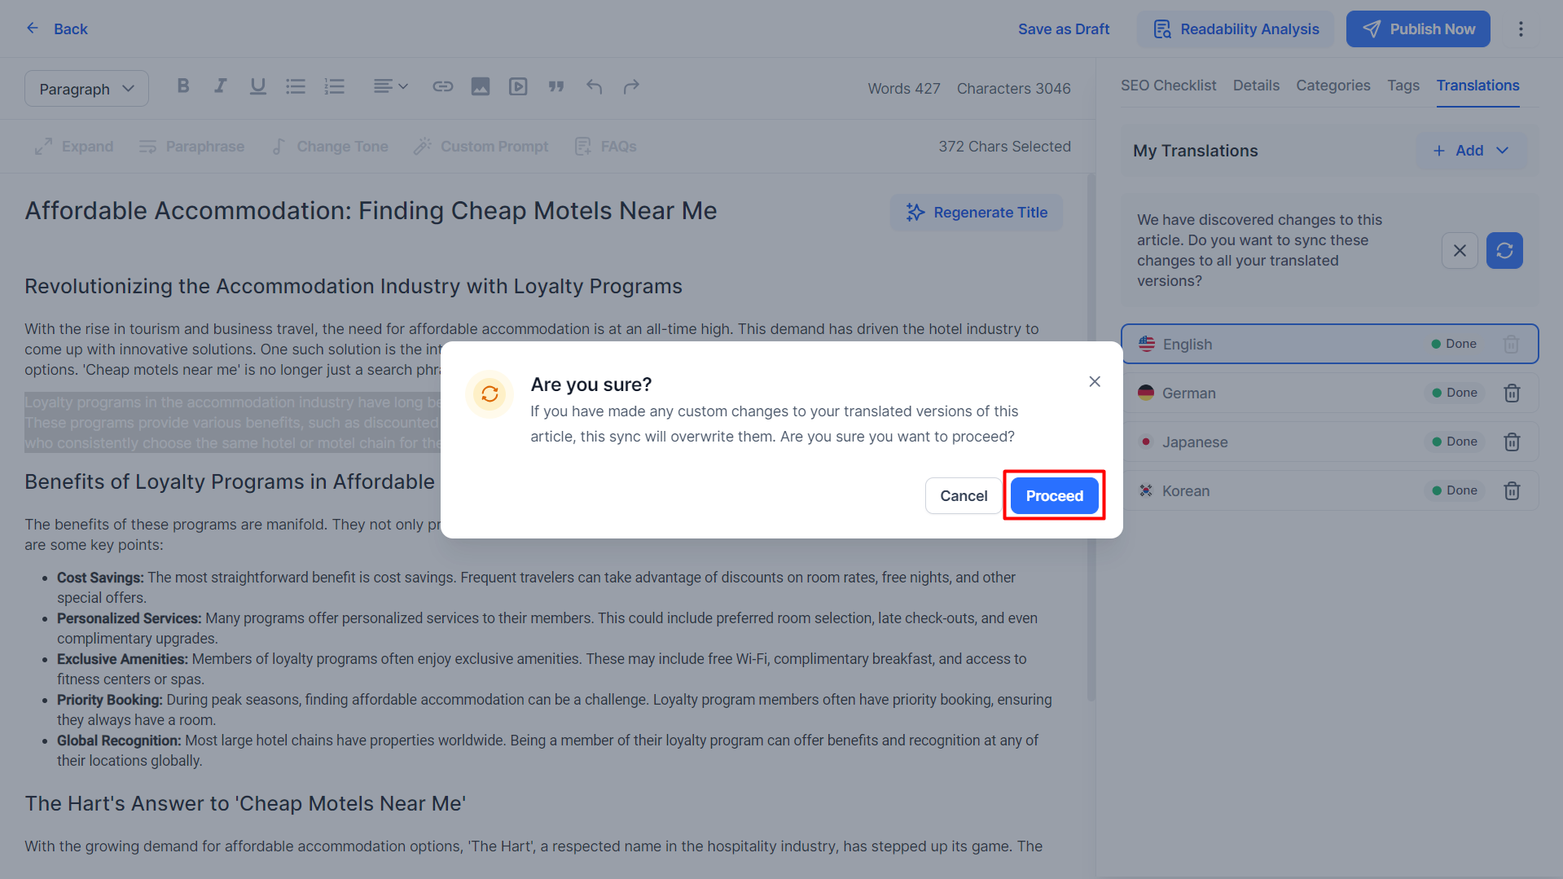The image size is (1563, 879).
Task: Toggle bold formatting
Action: (x=183, y=86)
